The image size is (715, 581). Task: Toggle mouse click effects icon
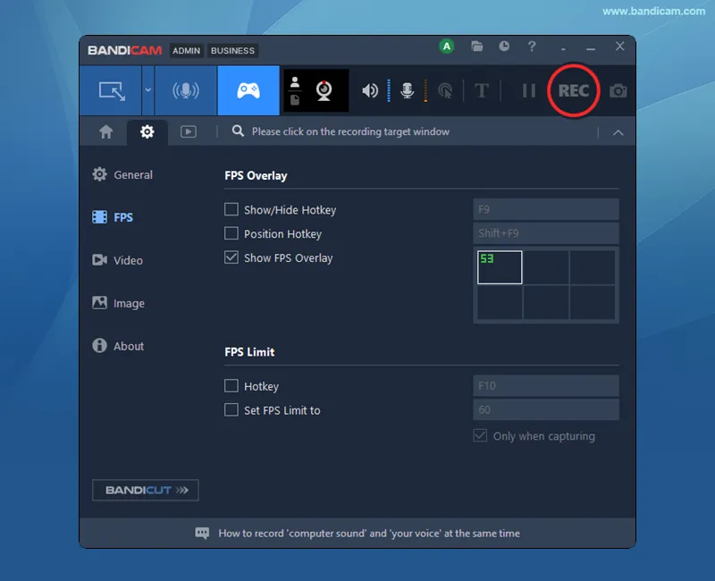click(445, 91)
